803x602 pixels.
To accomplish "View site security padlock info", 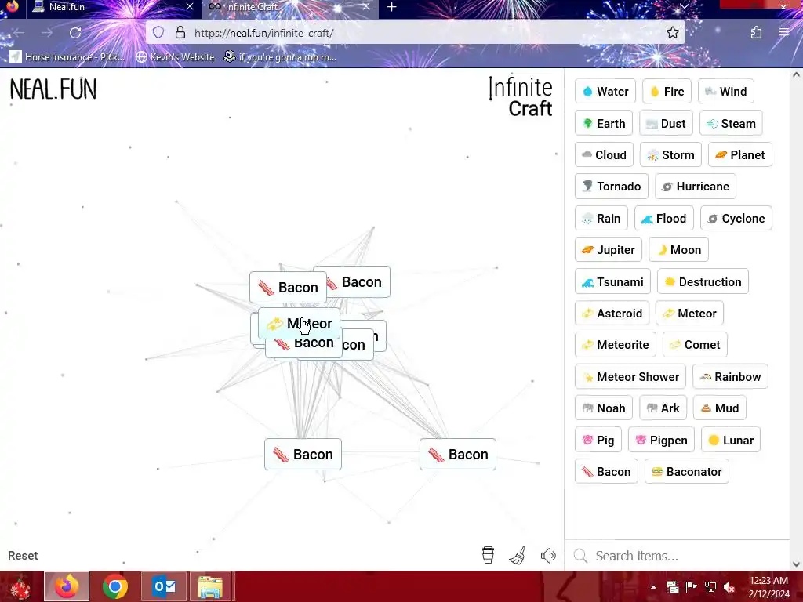I will click(x=180, y=33).
